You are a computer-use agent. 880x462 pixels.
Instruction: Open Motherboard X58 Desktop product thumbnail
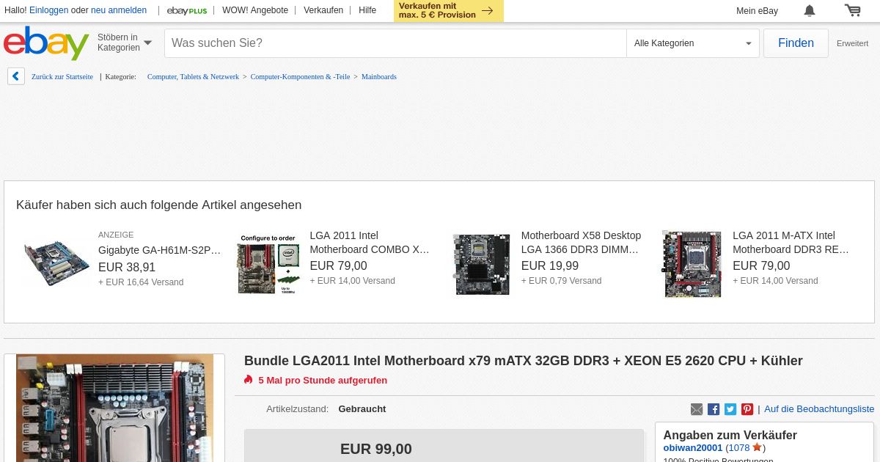481,264
